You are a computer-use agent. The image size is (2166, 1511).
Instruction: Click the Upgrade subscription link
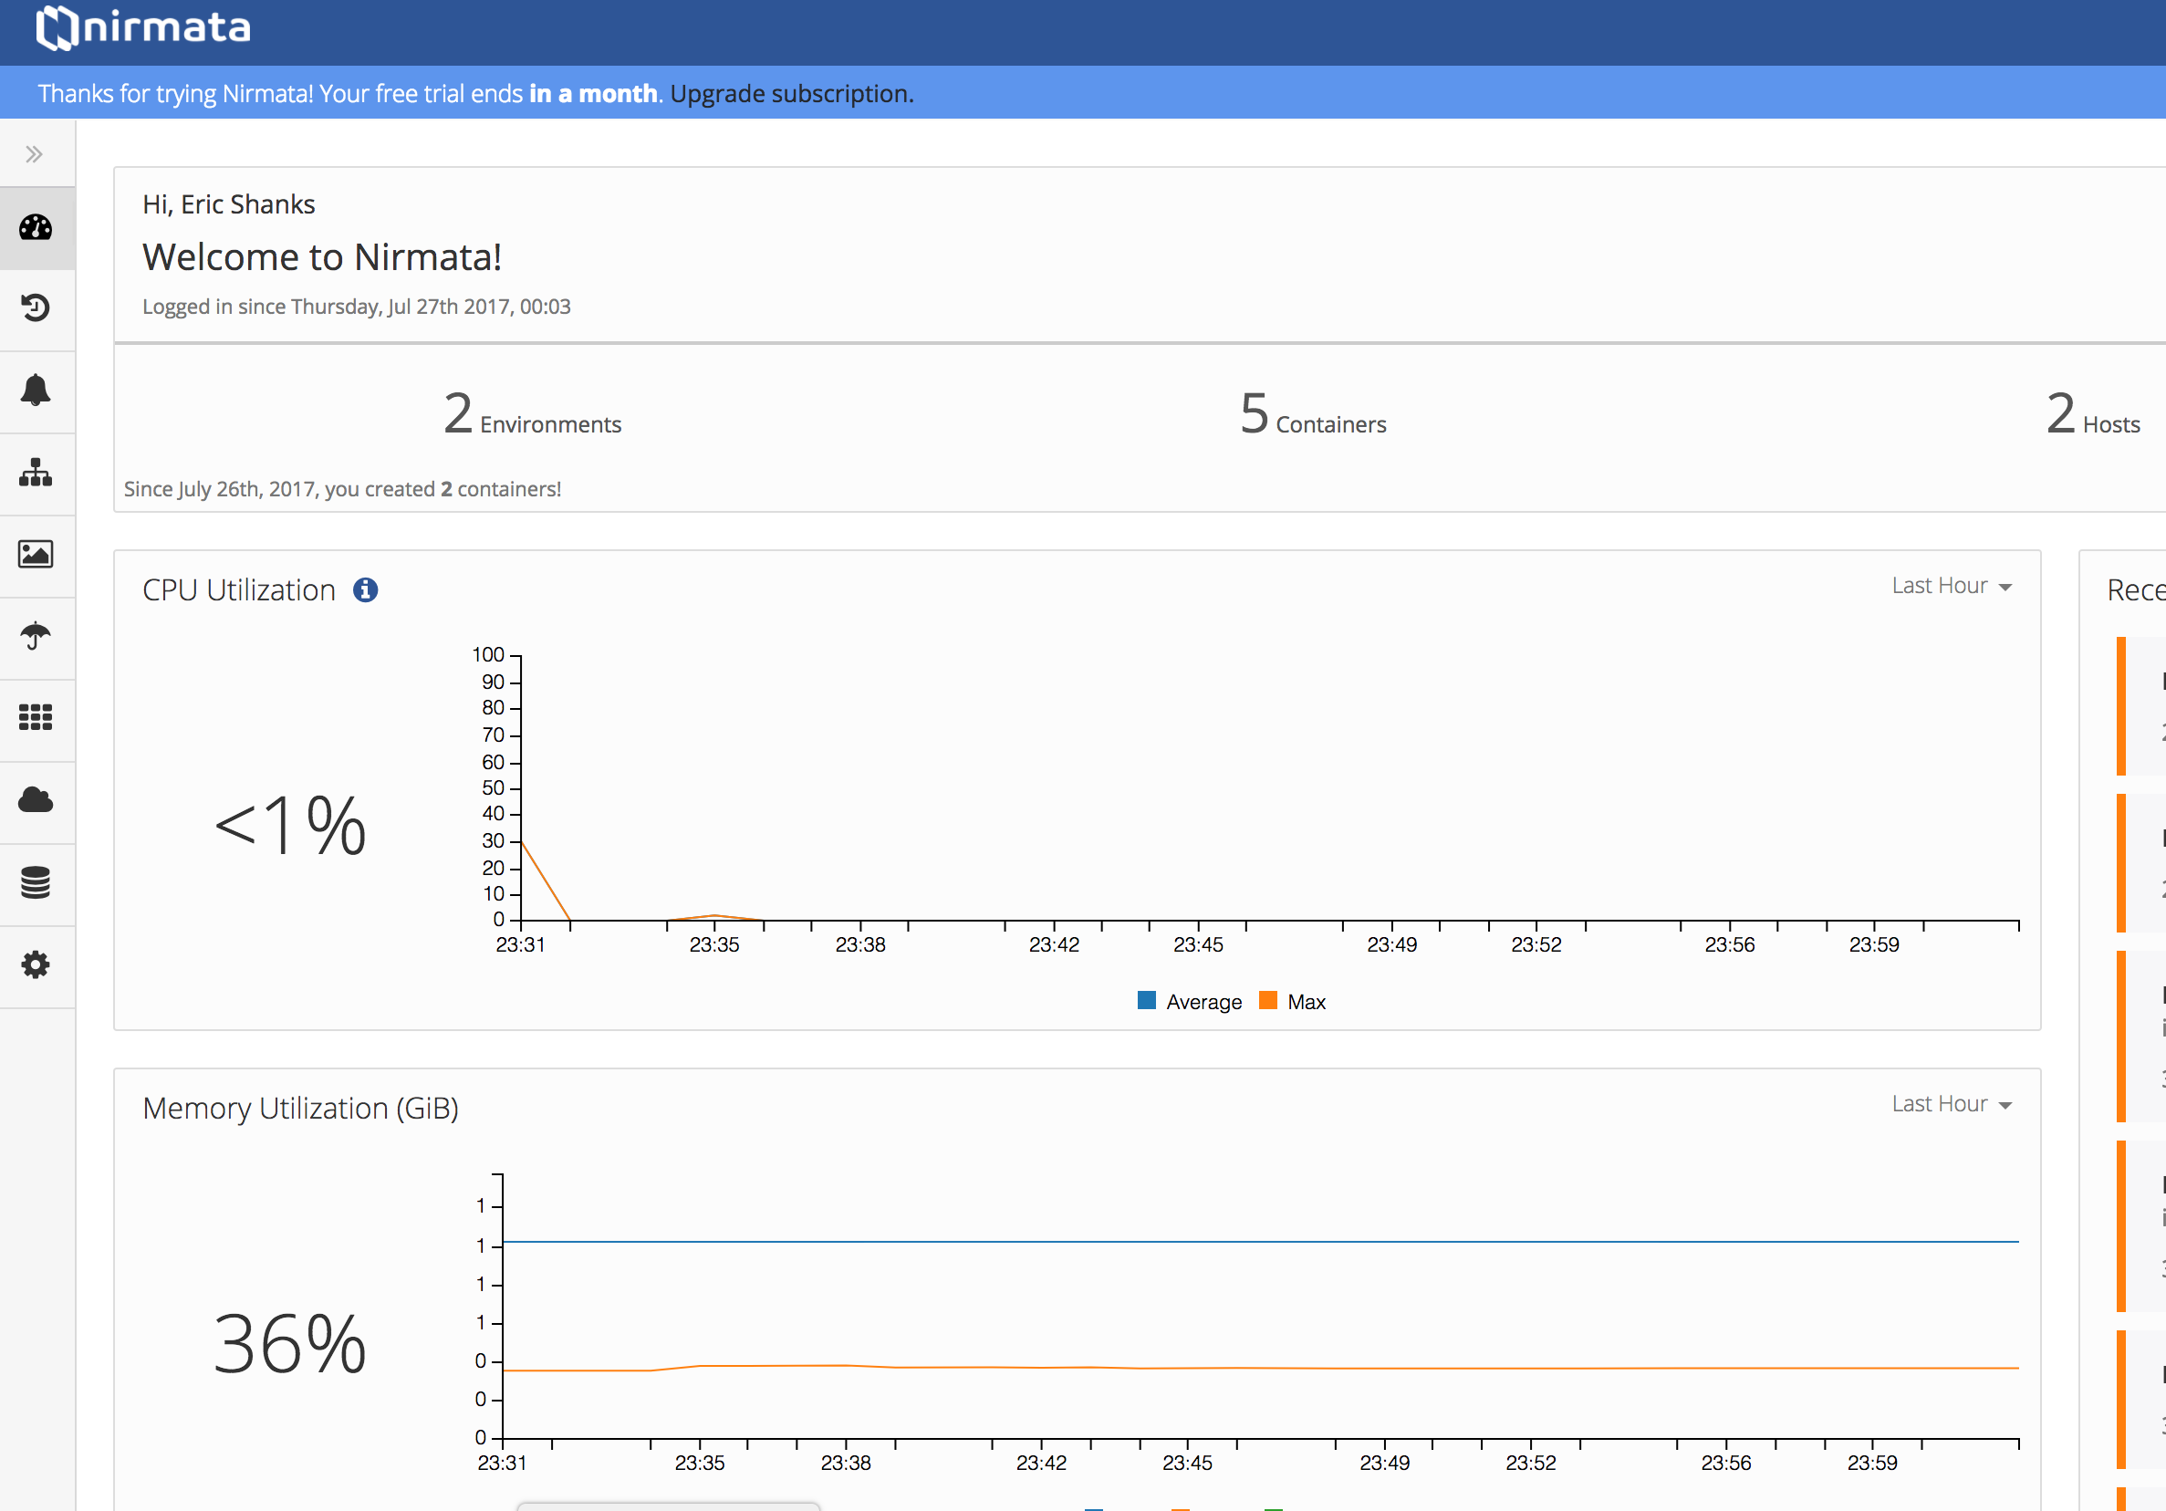(x=790, y=93)
